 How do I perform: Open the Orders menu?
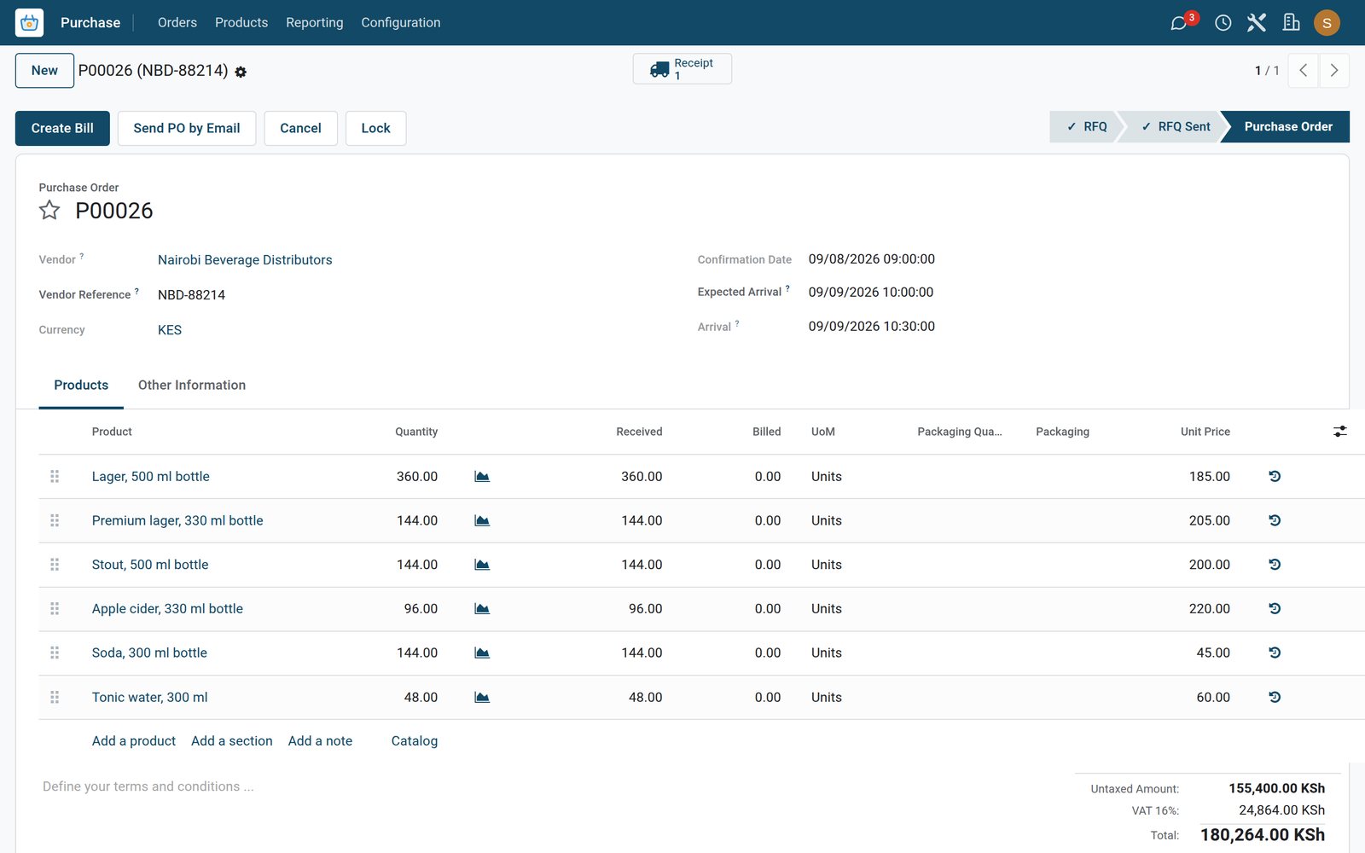point(177,23)
